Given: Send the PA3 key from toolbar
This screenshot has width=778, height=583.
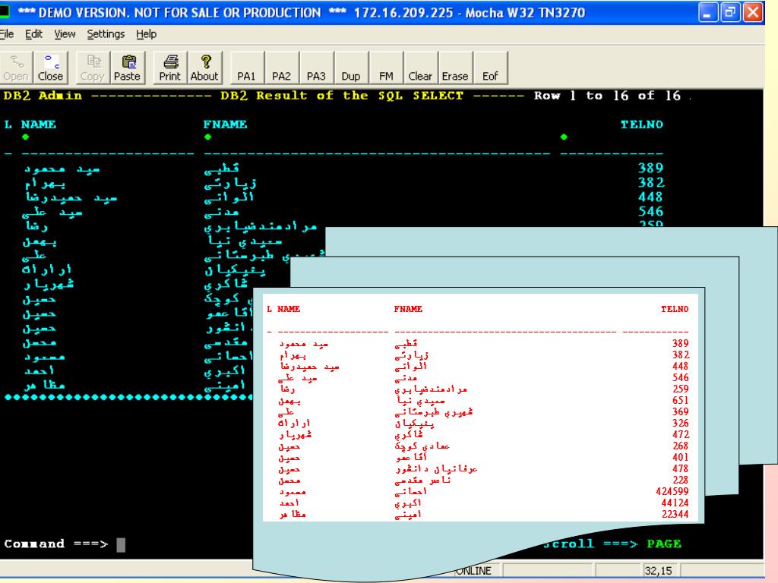Looking at the screenshot, I should 316,68.
